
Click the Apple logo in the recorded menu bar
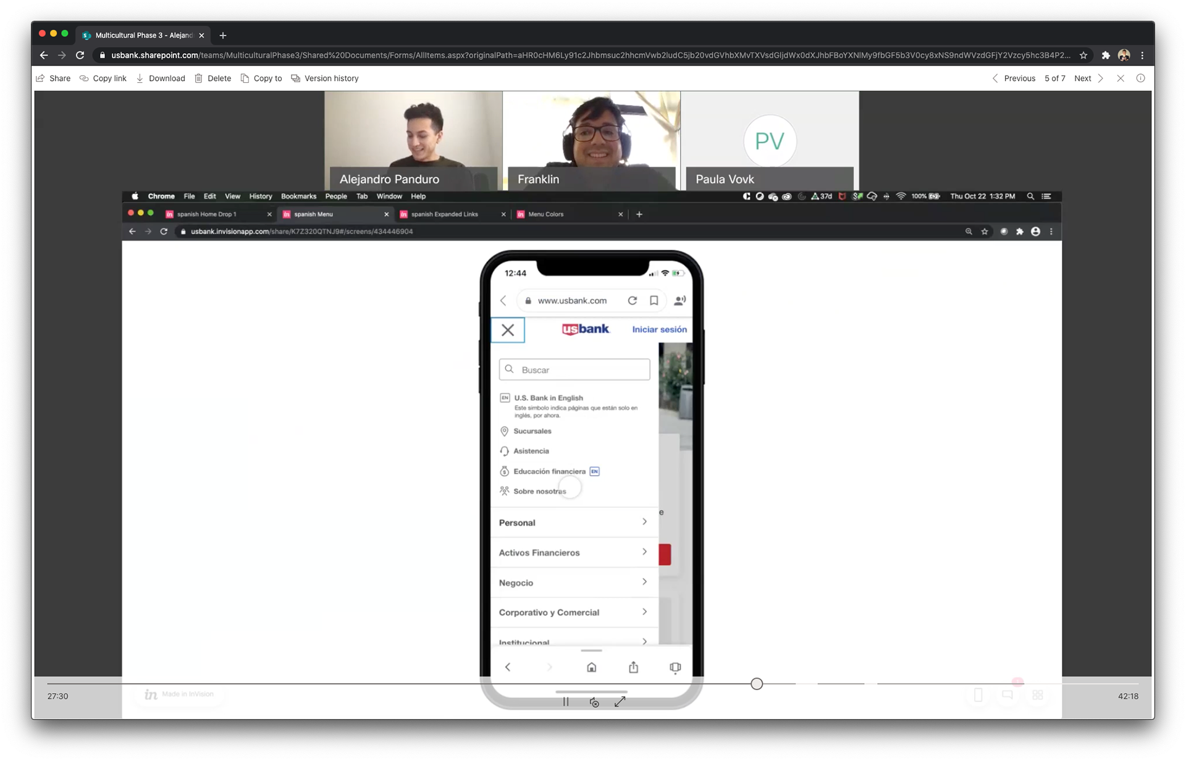[135, 196]
